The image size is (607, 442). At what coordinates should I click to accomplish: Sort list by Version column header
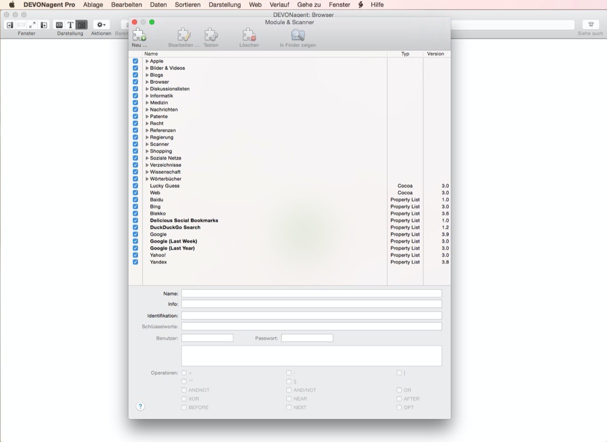436,54
